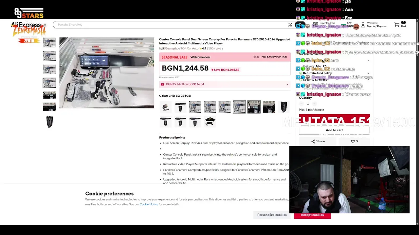Screen dimensions: 419x235
Task: Expand the BGN15.14 off coupon chevron
Action: (287, 84)
